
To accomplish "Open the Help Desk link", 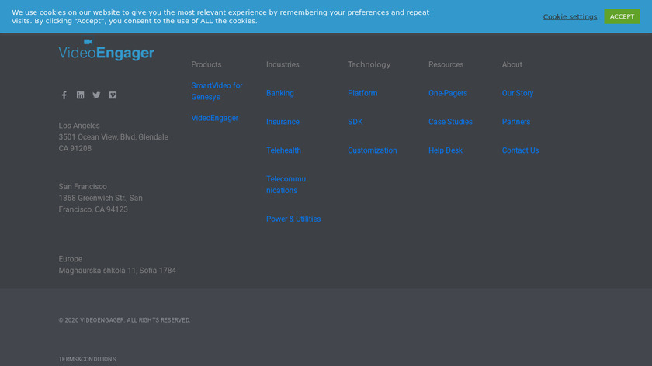I will click(445, 150).
